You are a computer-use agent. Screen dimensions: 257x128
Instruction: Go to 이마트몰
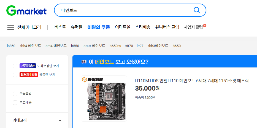(123, 27)
